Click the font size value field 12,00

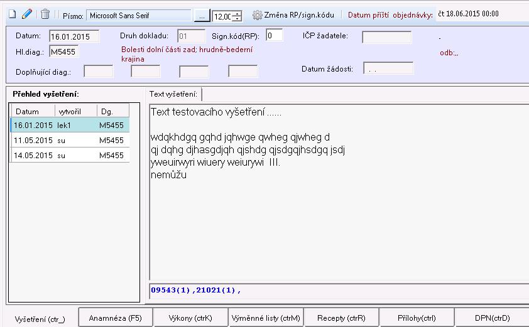[x=222, y=16]
